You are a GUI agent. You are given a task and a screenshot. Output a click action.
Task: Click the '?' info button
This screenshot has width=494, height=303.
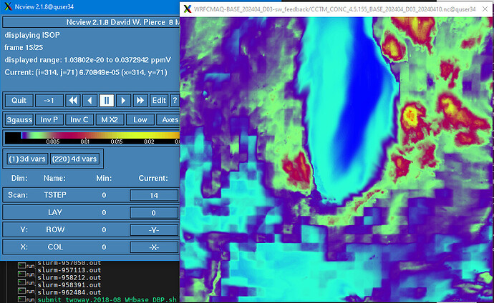coord(174,101)
